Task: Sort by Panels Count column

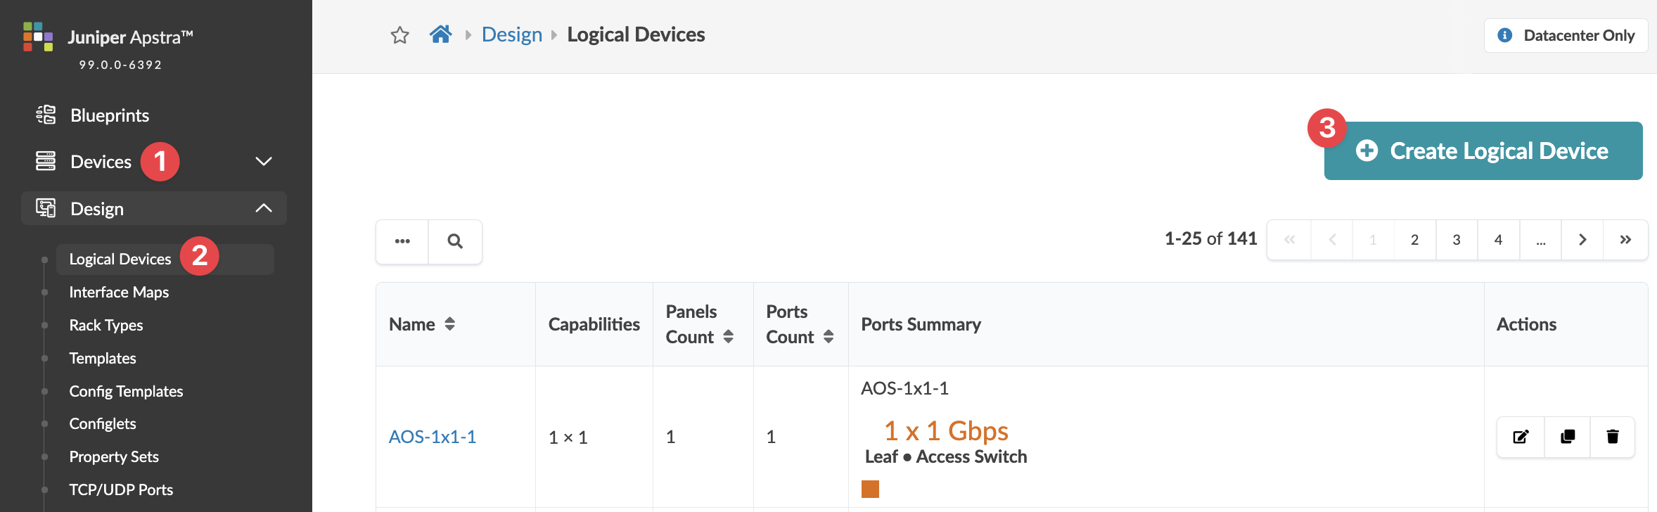Action: click(x=728, y=337)
